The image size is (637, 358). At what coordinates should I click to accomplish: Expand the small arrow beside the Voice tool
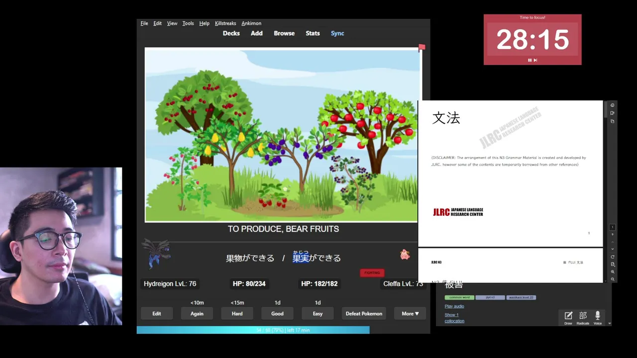tap(610, 323)
